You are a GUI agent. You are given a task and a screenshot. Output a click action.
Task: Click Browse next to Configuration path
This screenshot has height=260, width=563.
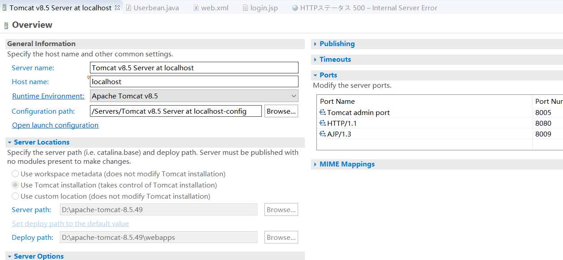coord(281,111)
